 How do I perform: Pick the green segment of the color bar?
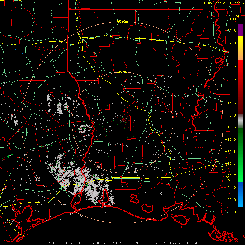(x=240, y=155)
